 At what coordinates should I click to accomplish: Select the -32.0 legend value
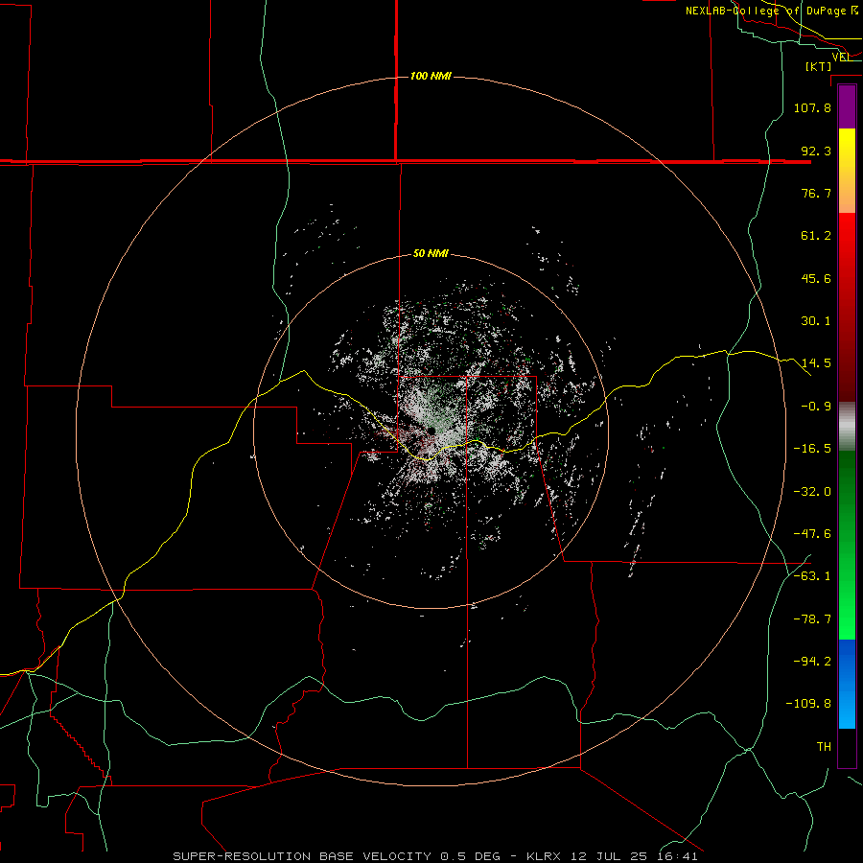[x=812, y=492]
